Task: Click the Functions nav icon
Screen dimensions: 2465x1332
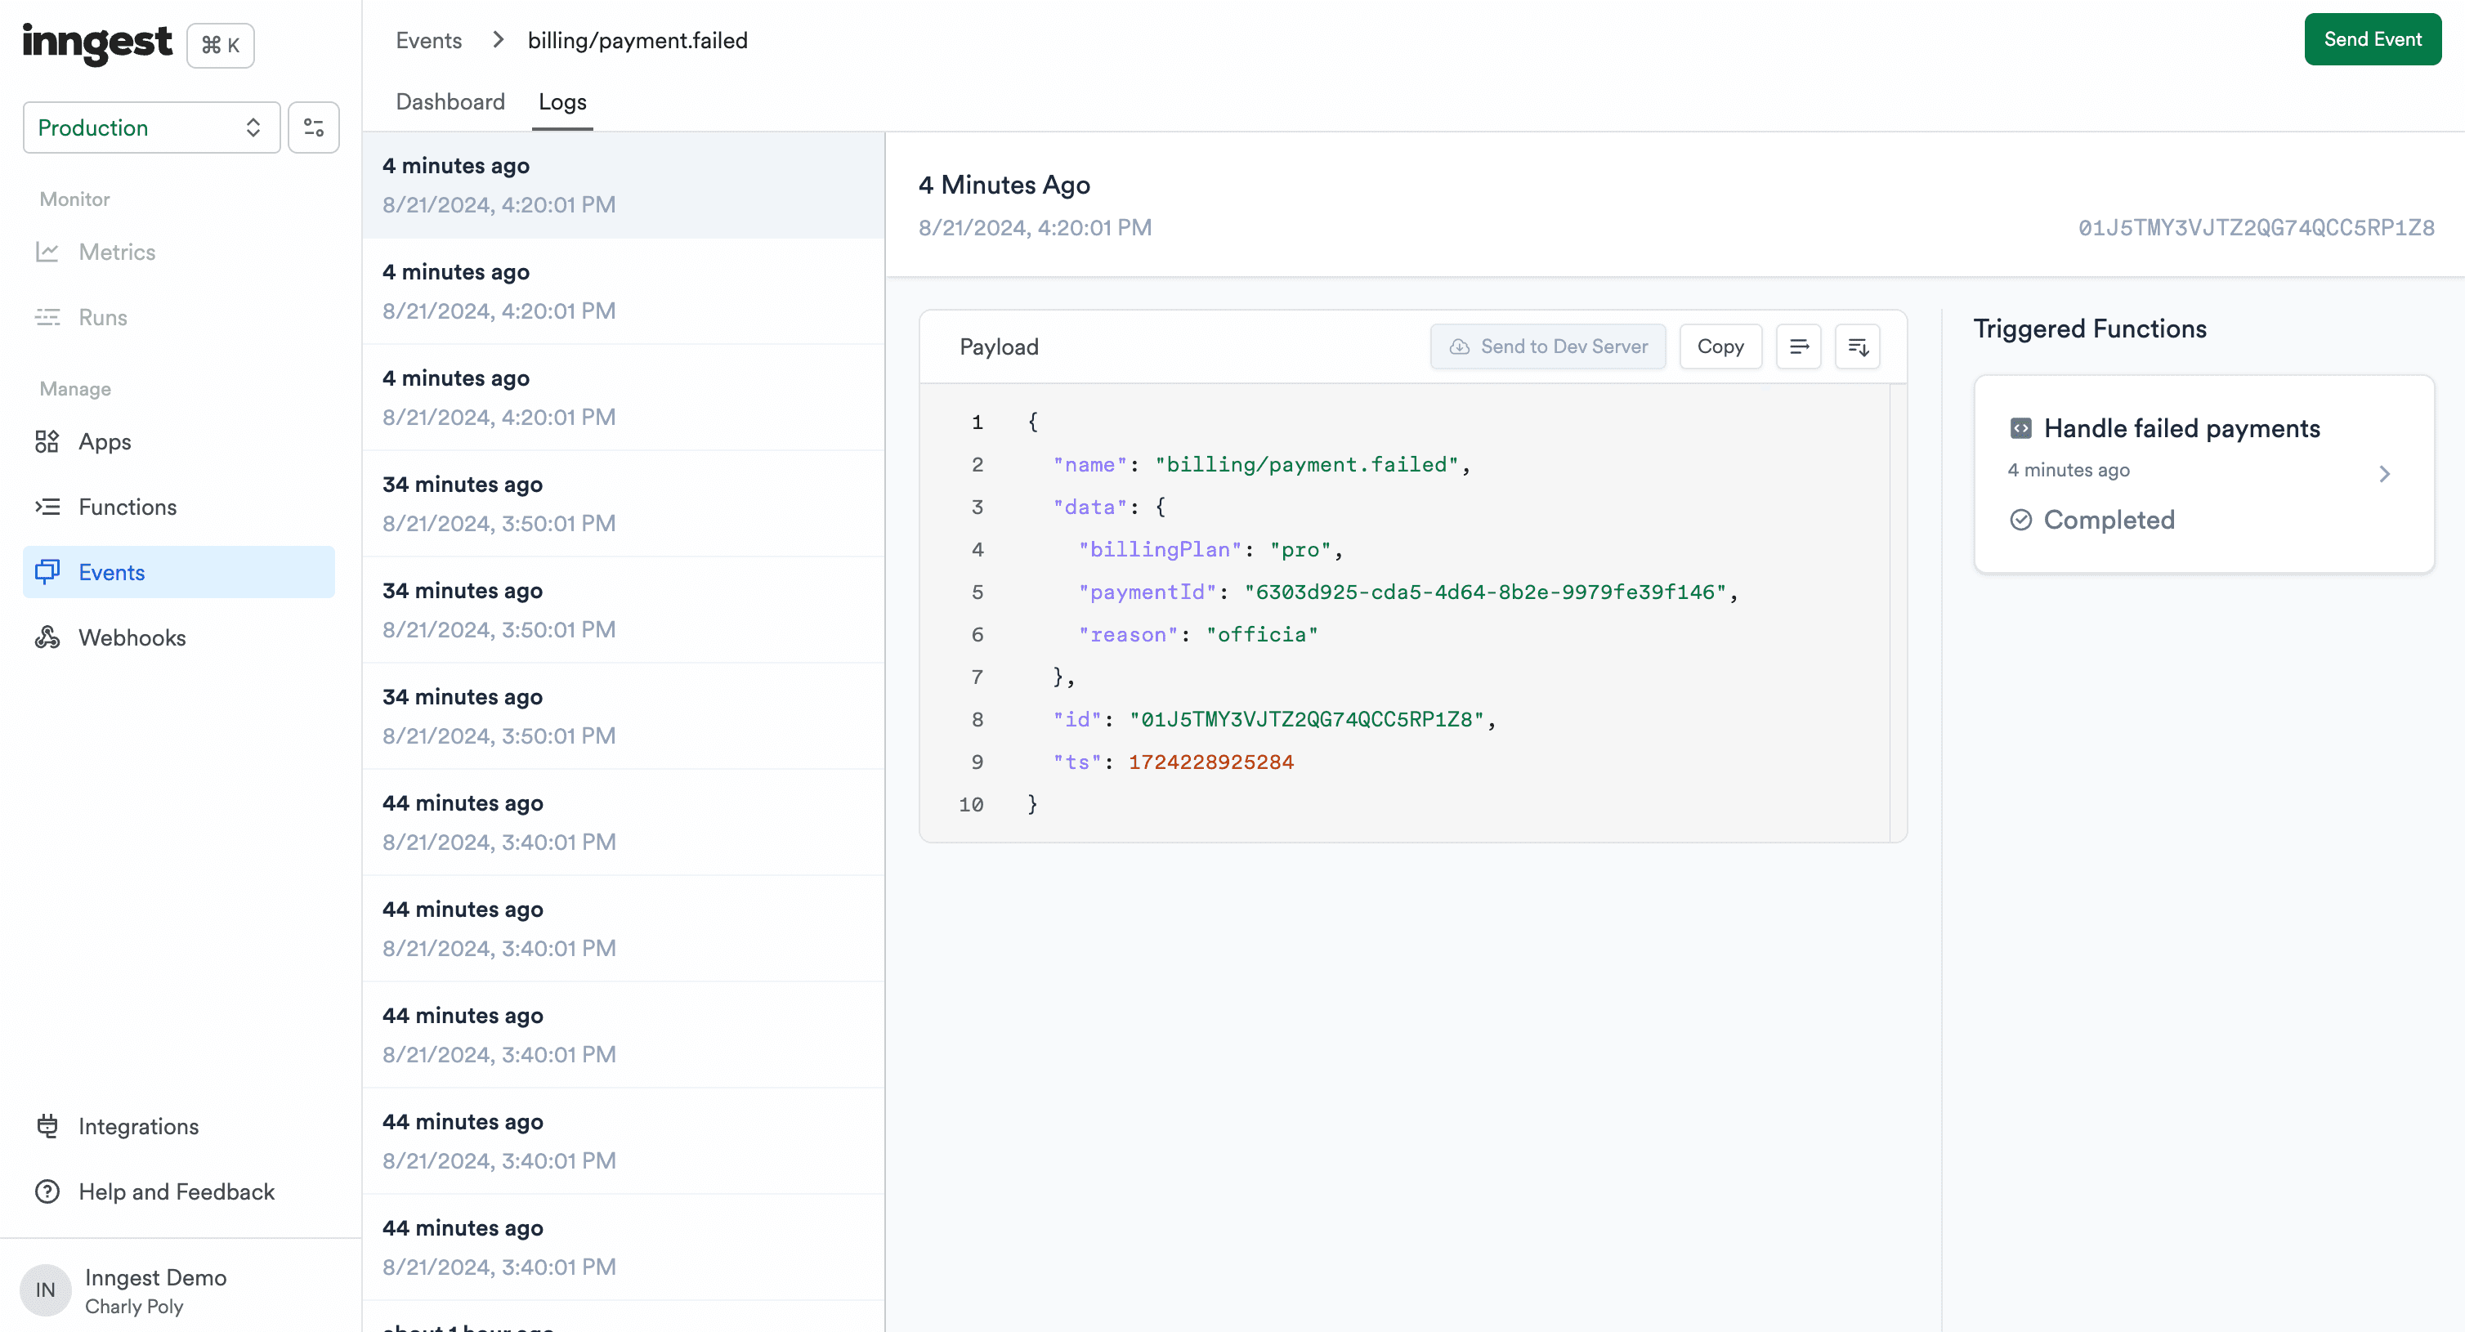Action: coord(47,507)
